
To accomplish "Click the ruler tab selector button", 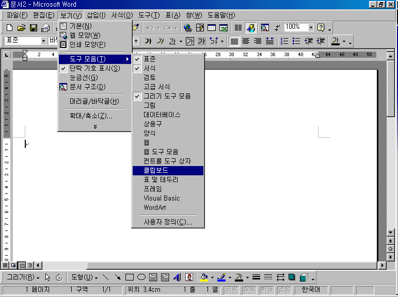I will pyautogui.click(x=7, y=55).
